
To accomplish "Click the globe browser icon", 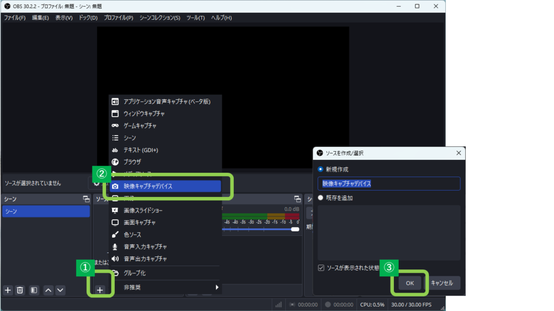I will click(115, 162).
